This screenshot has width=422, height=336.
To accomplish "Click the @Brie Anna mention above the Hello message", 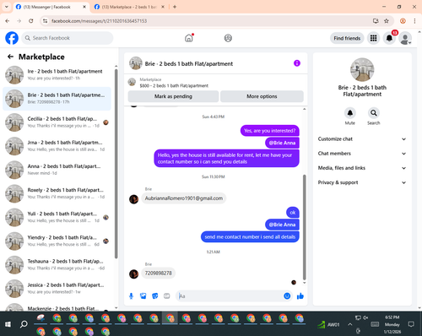I will point(282,143).
